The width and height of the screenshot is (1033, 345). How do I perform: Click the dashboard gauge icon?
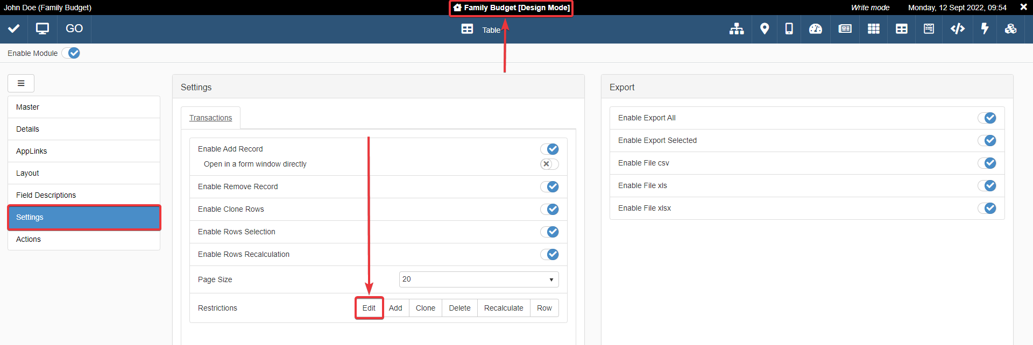tap(815, 29)
